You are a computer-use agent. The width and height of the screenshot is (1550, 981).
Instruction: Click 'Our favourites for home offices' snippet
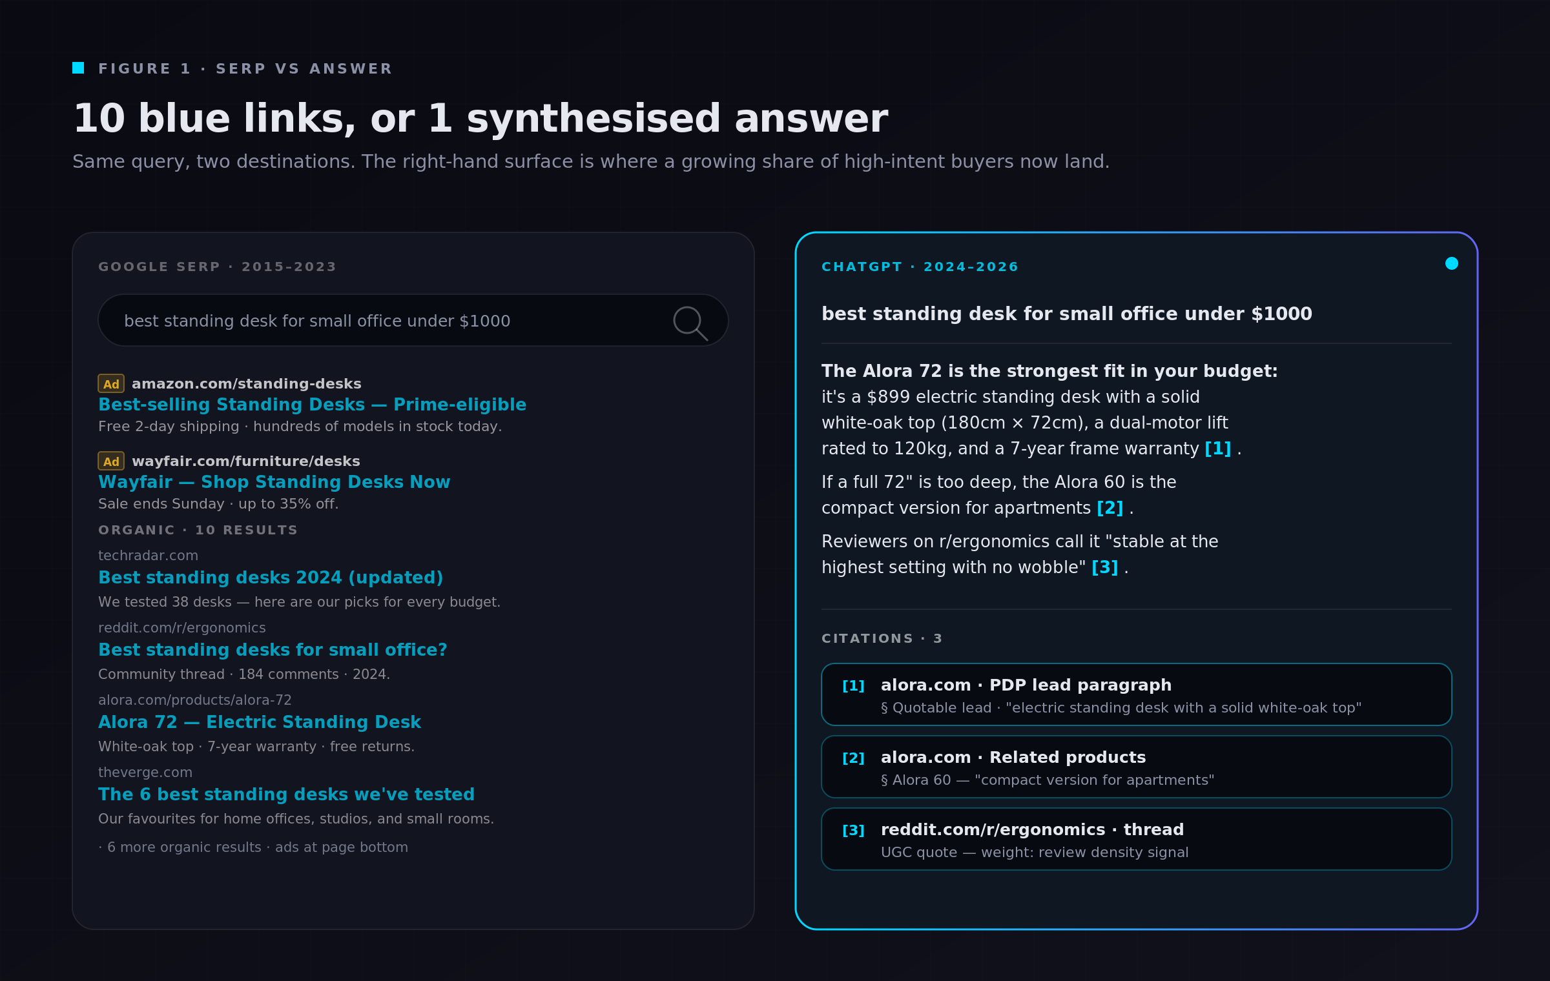tap(296, 819)
